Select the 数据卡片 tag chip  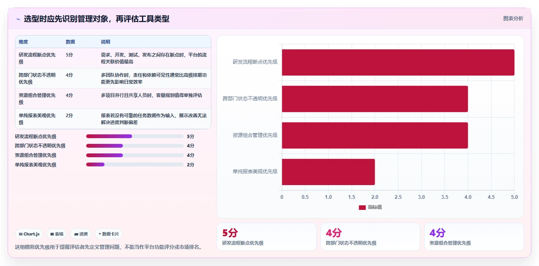pyautogui.click(x=109, y=234)
